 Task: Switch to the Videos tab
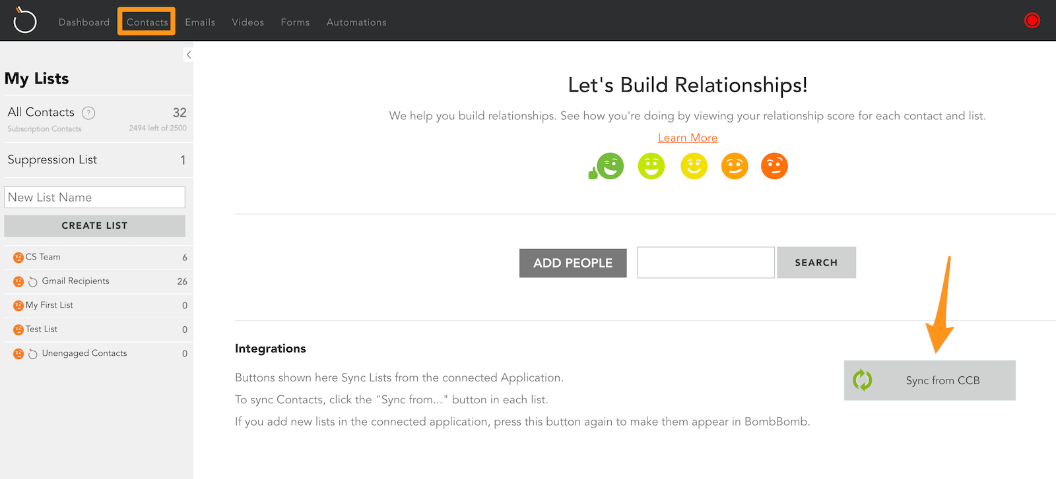[x=248, y=22]
